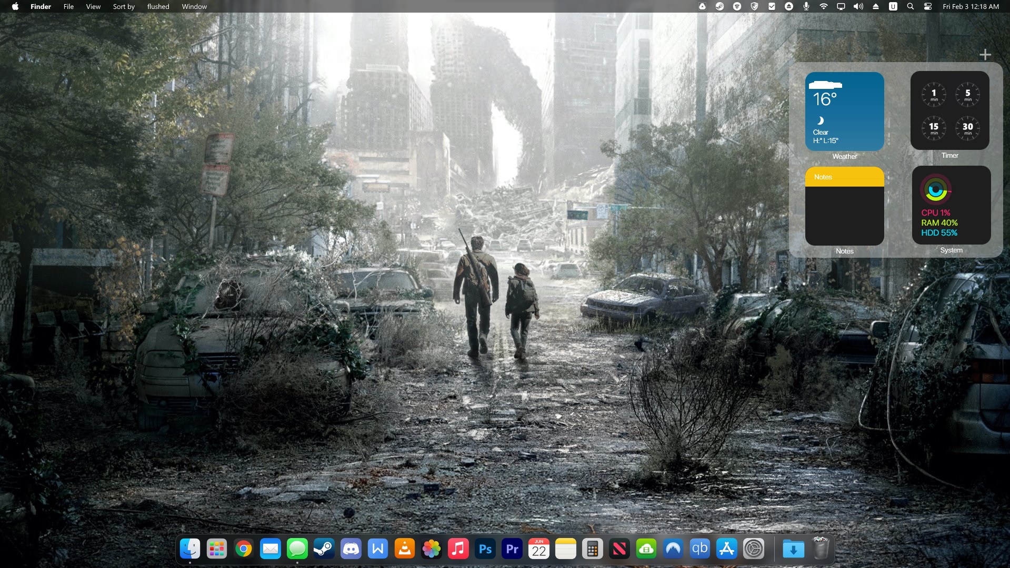1010x568 pixels.
Task: Open Spotlight search from the menu bar
Action: pyautogui.click(x=911, y=6)
